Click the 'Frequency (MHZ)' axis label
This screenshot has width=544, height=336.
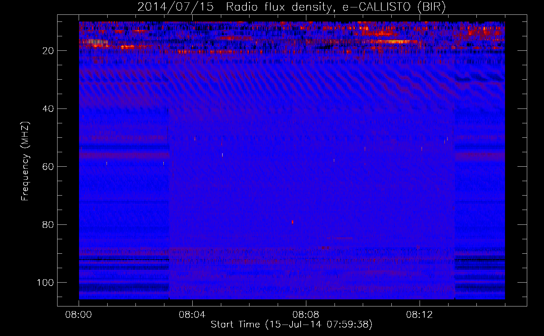coord(25,161)
